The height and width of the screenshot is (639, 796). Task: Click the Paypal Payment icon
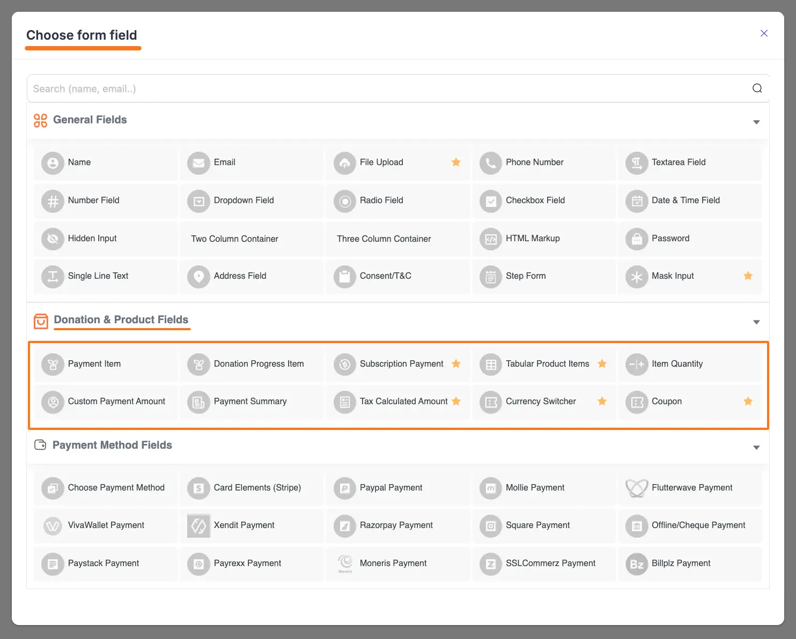tap(344, 488)
